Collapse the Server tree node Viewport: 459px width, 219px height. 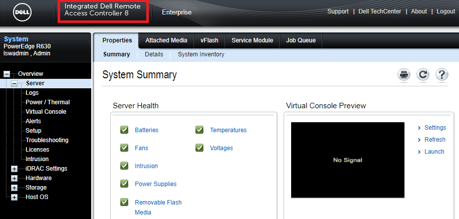coord(15,83)
